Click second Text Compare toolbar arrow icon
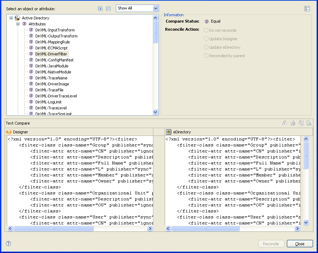 coord(293,123)
